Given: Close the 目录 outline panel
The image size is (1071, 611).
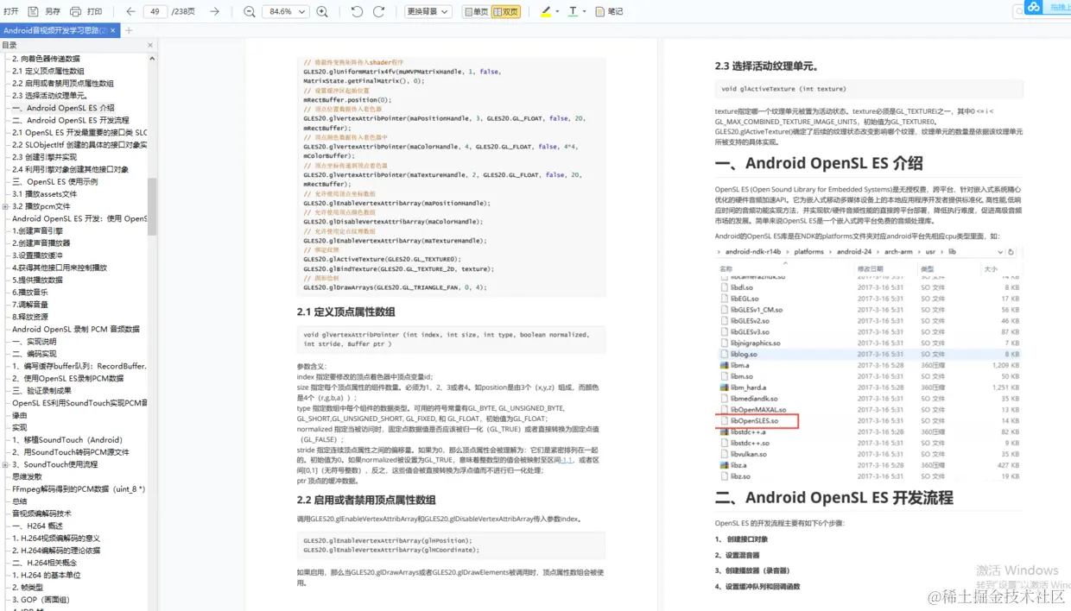Looking at the screenshot, I should coord(150,45).
